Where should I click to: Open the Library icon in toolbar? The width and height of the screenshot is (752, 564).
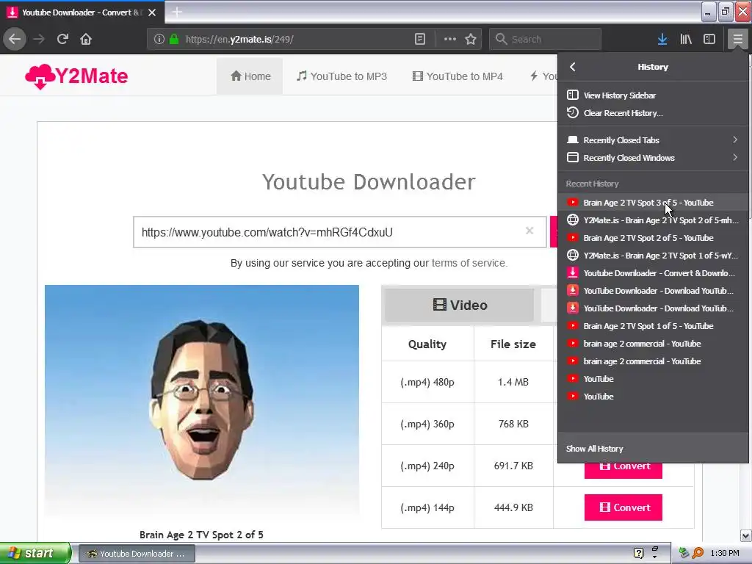[686, 40]
